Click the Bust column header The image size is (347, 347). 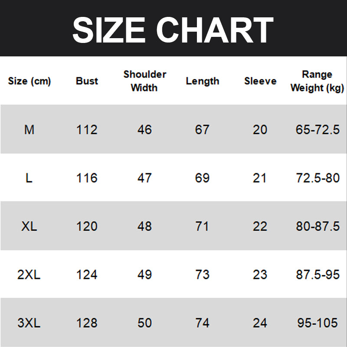[x=87, y=81]
